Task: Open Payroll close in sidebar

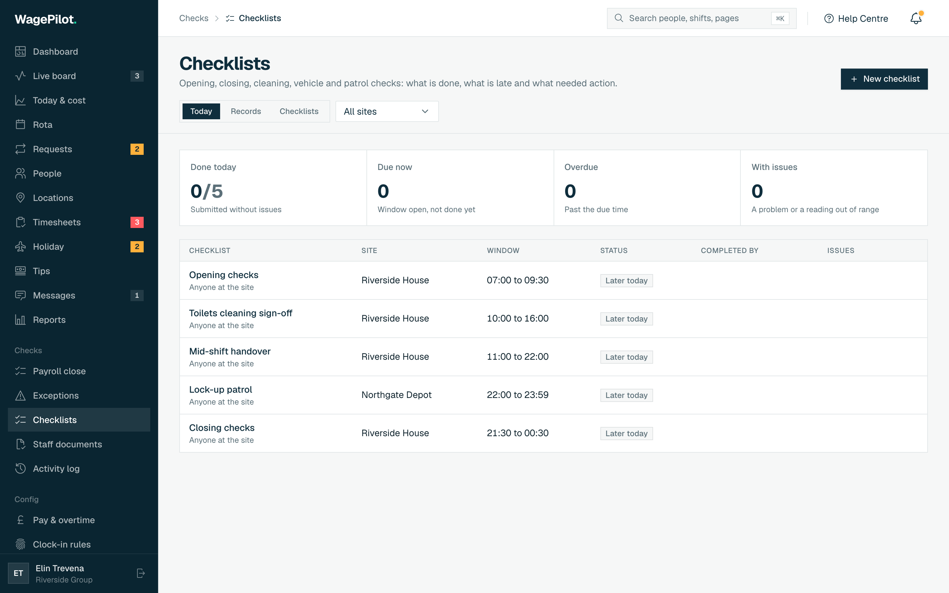Action: coord(79,371)
